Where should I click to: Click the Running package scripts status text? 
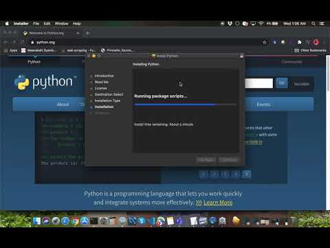click(x=160, y=96)
